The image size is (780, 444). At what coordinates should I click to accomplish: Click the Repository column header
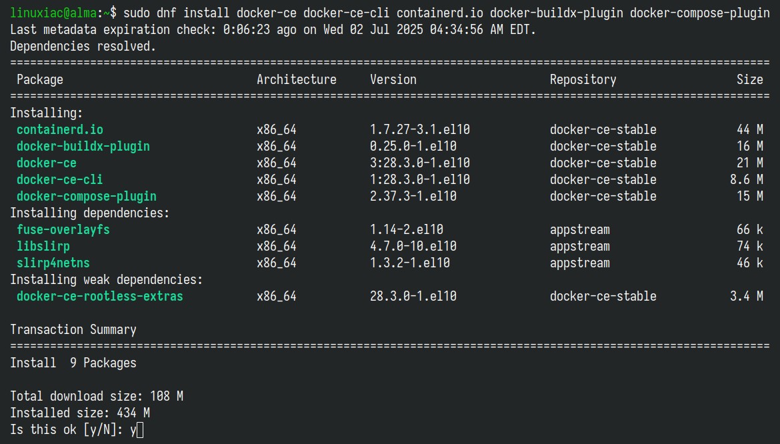(x=583, y=80)
